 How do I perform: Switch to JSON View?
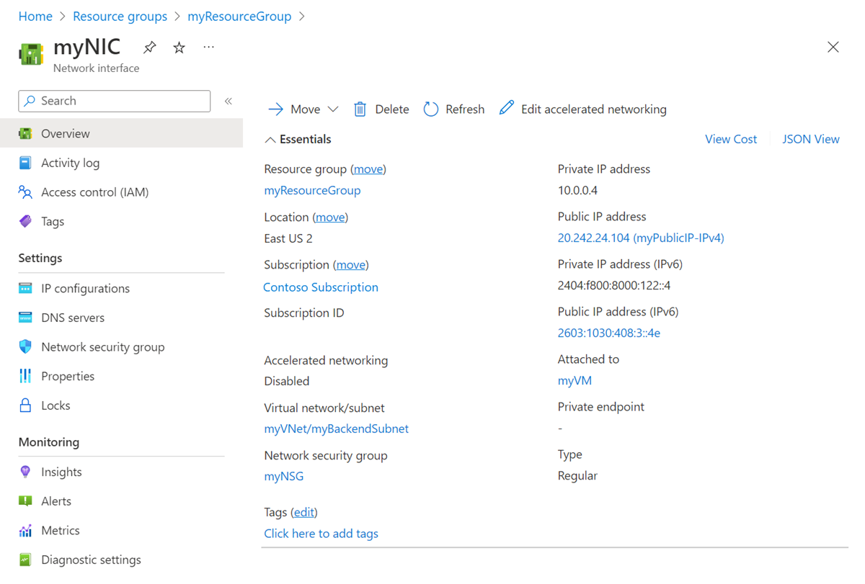(811, 140)
